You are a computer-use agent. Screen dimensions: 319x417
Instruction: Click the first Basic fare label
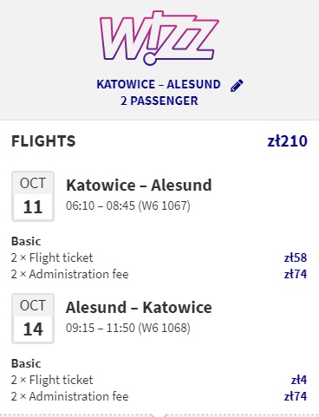(26, 241)
